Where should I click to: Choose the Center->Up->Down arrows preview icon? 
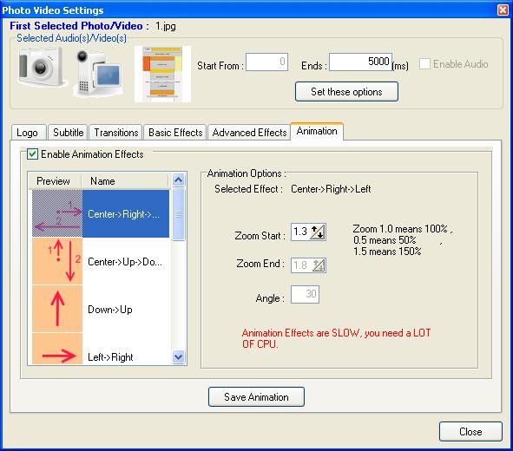click(x=57, y=261)
